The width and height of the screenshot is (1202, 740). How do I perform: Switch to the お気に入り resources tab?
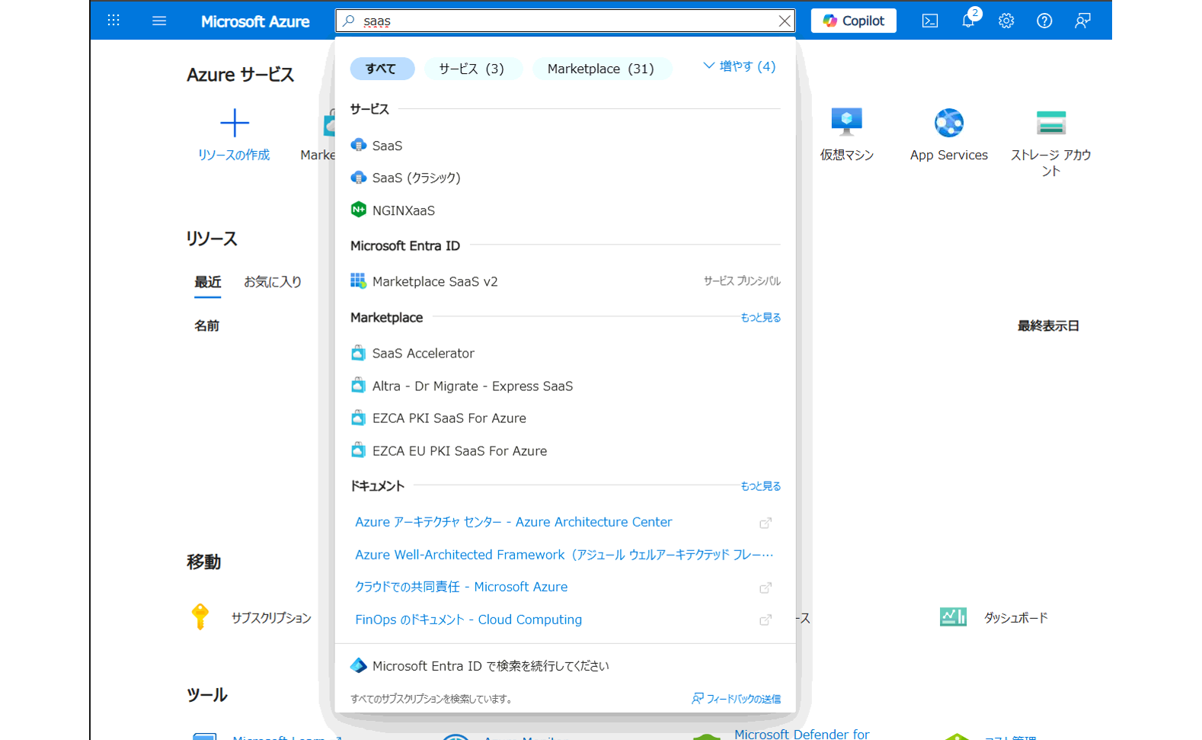(272, 282)
